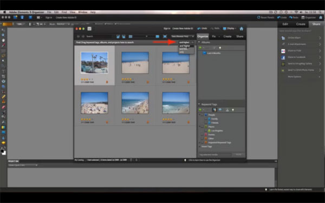Screen dimensions: 325x203
Task: Tick the Friends keyword tag checkbox
Action: (206, 123)
